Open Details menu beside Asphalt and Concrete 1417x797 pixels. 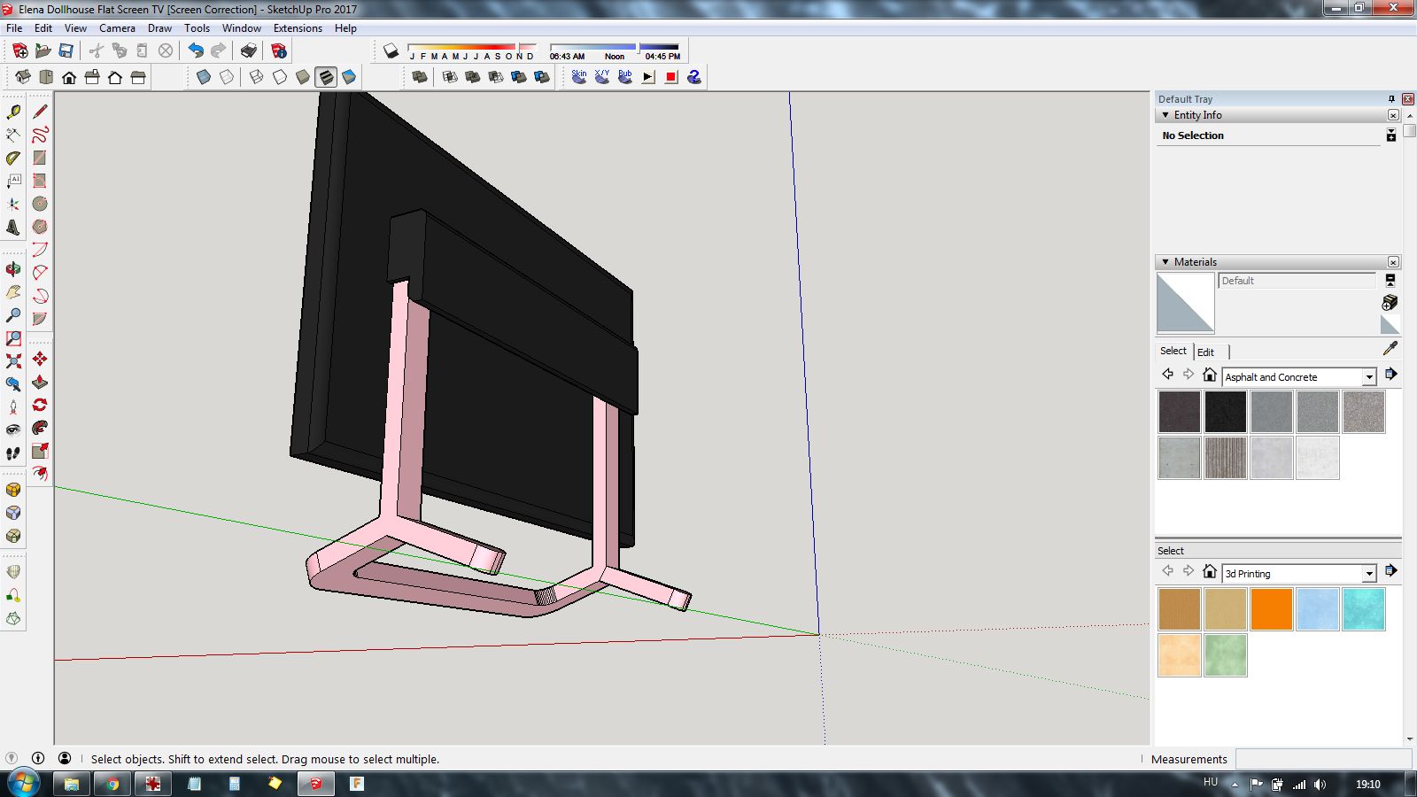1390,375
